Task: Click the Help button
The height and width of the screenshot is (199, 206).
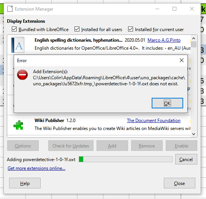Action: click(25, 183)
